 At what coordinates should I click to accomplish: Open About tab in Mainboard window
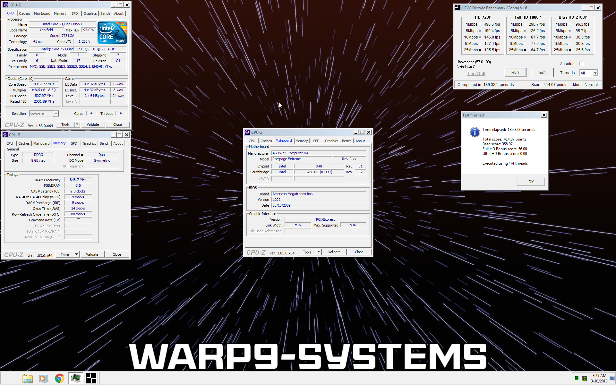360,141
